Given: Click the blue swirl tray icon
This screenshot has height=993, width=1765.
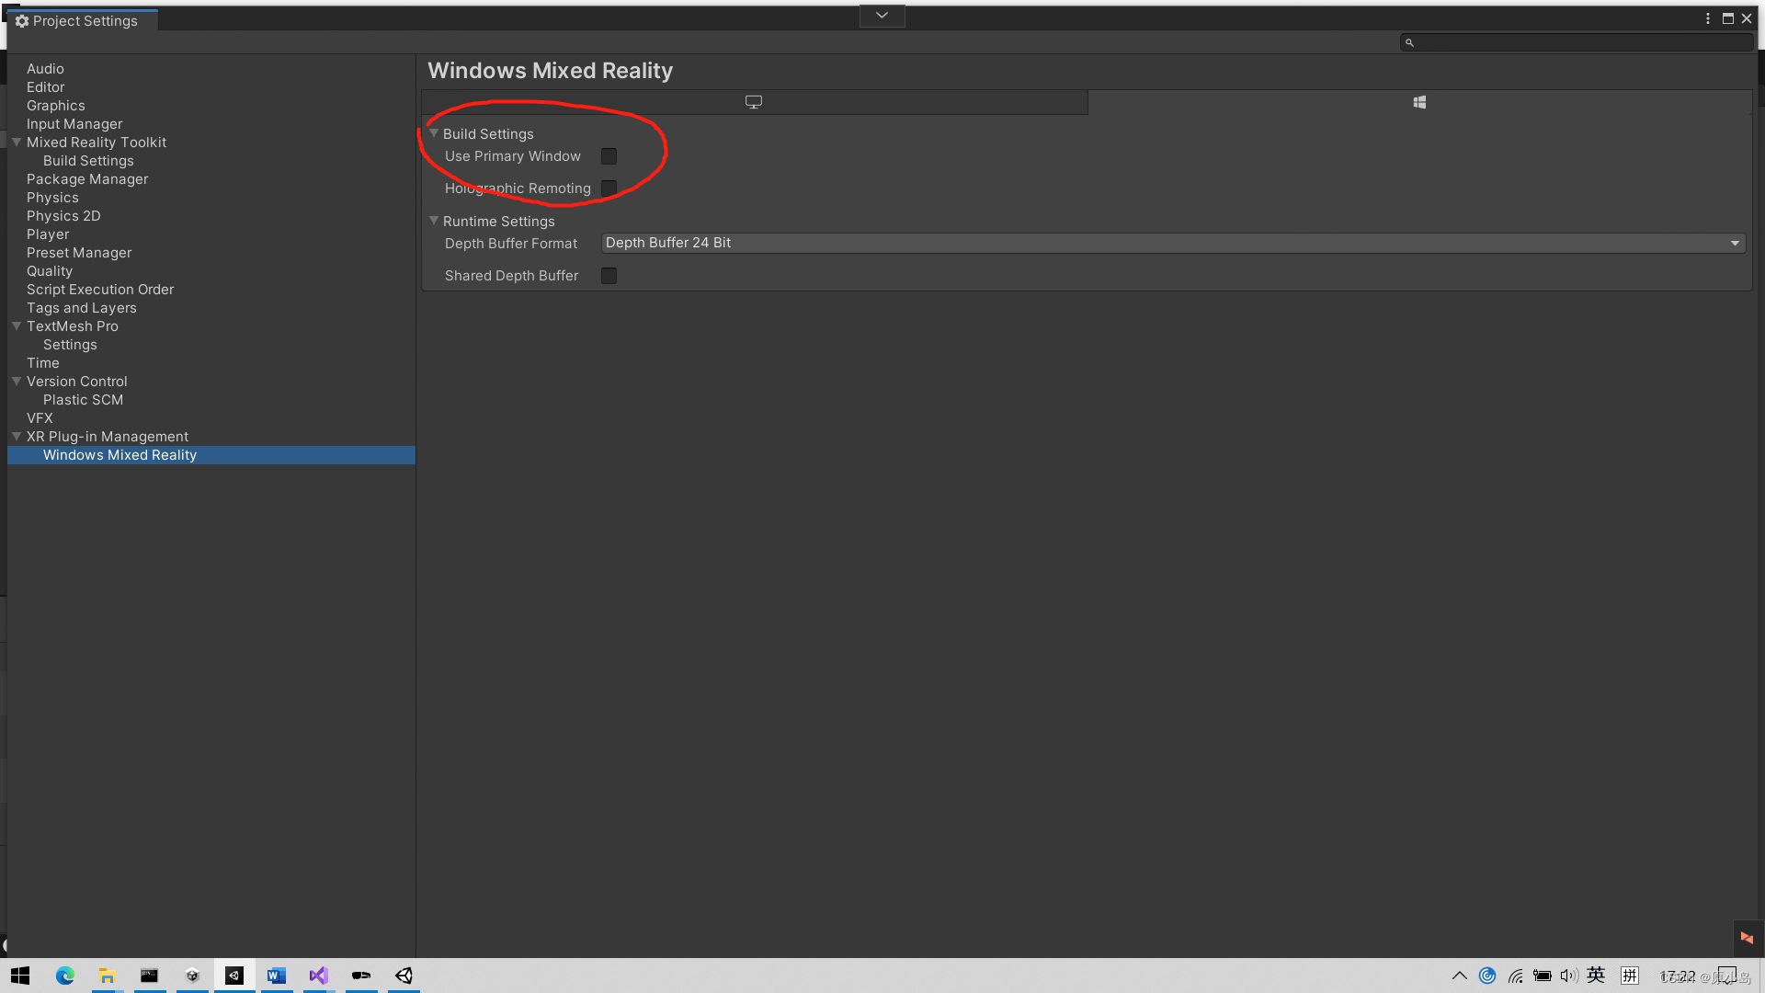Looking at the screenshot, I should tap(1487, 976).
